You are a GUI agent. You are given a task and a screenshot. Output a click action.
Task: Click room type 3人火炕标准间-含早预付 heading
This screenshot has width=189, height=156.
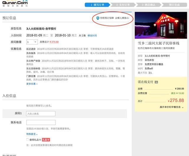coord(41,29)
